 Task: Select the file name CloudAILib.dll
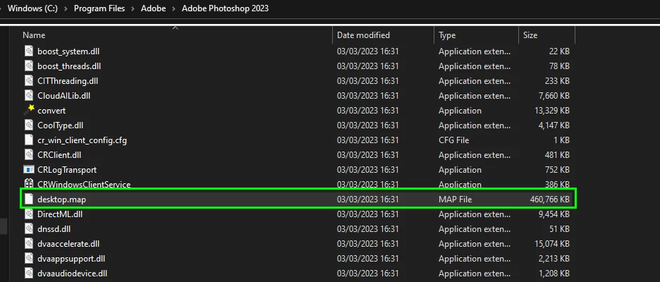coord(64,96)
